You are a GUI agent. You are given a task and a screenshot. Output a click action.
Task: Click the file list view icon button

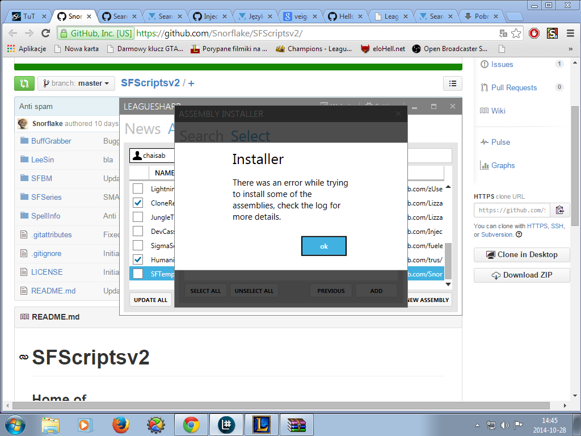click(x=452, y=83)
